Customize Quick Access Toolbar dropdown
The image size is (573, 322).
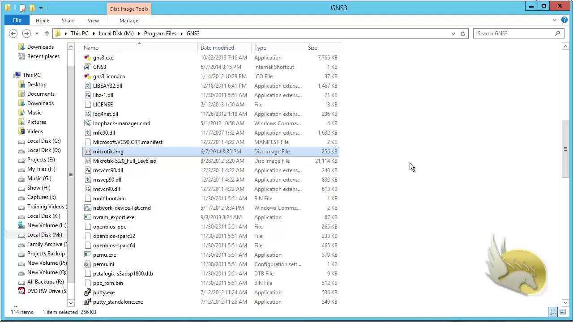(41, 8)
